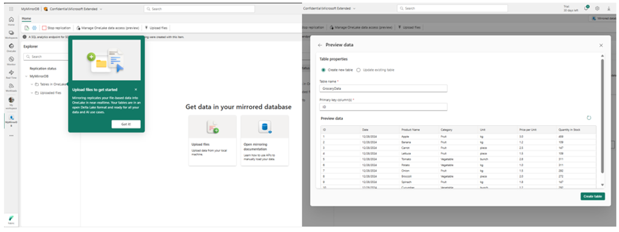Expand the Uploaded files folder

(32, 93)
